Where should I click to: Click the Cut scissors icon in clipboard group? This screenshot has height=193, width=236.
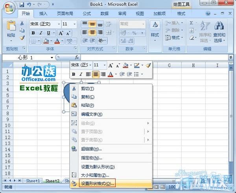click(22, 23)
